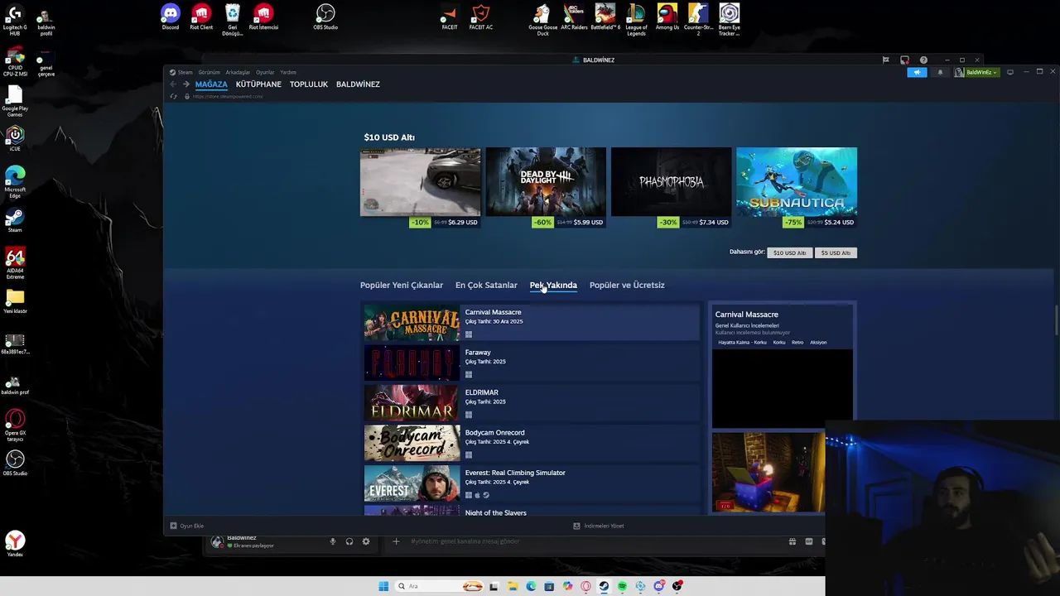This screenshot has width=1060, height=596.
Task: Launch Counter-Strike 2 desktop icon
Action: (698, 19)
